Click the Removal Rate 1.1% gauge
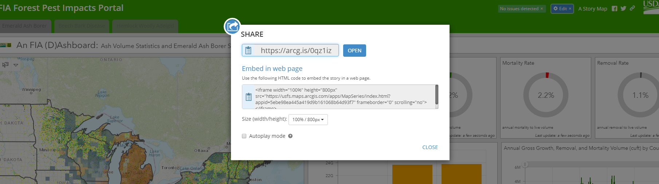The height and width of the screenshot is (184, 659). click(x=640, y=95)
